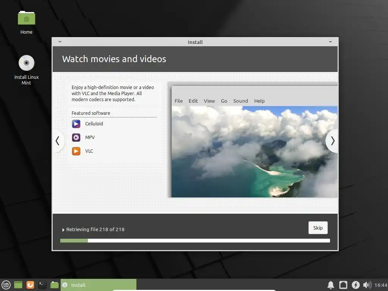
Task: Click the Celluloid app icon
Action: click(x=76, y=124)
